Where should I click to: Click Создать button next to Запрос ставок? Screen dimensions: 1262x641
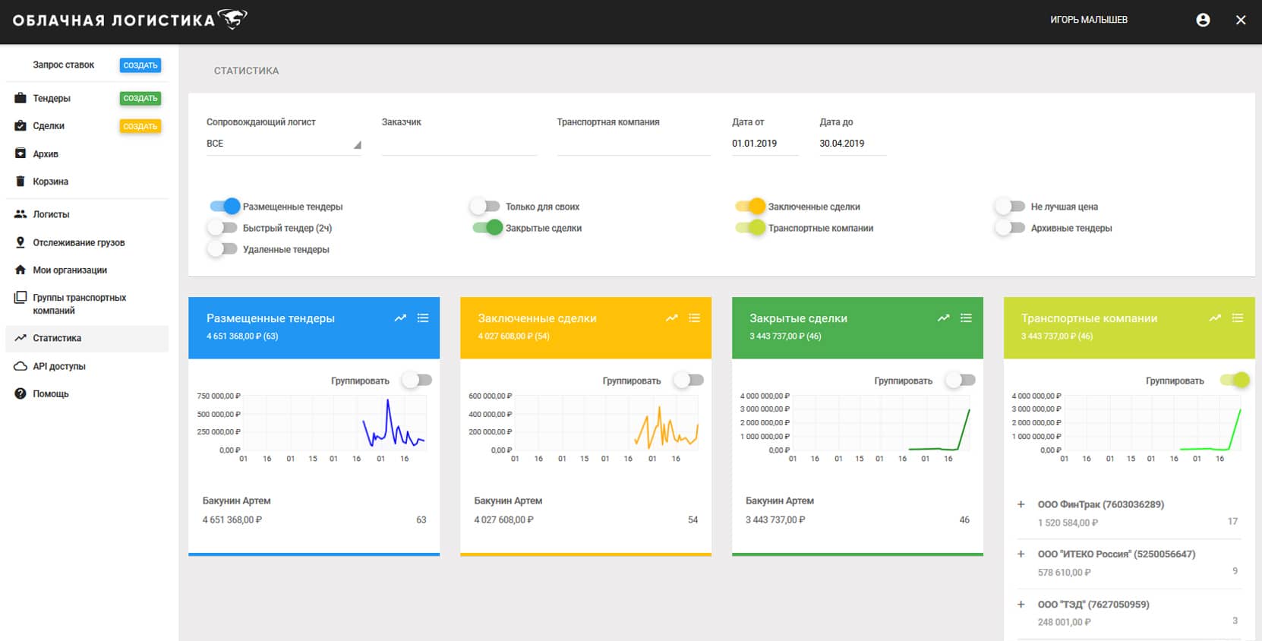pos(140,65)
